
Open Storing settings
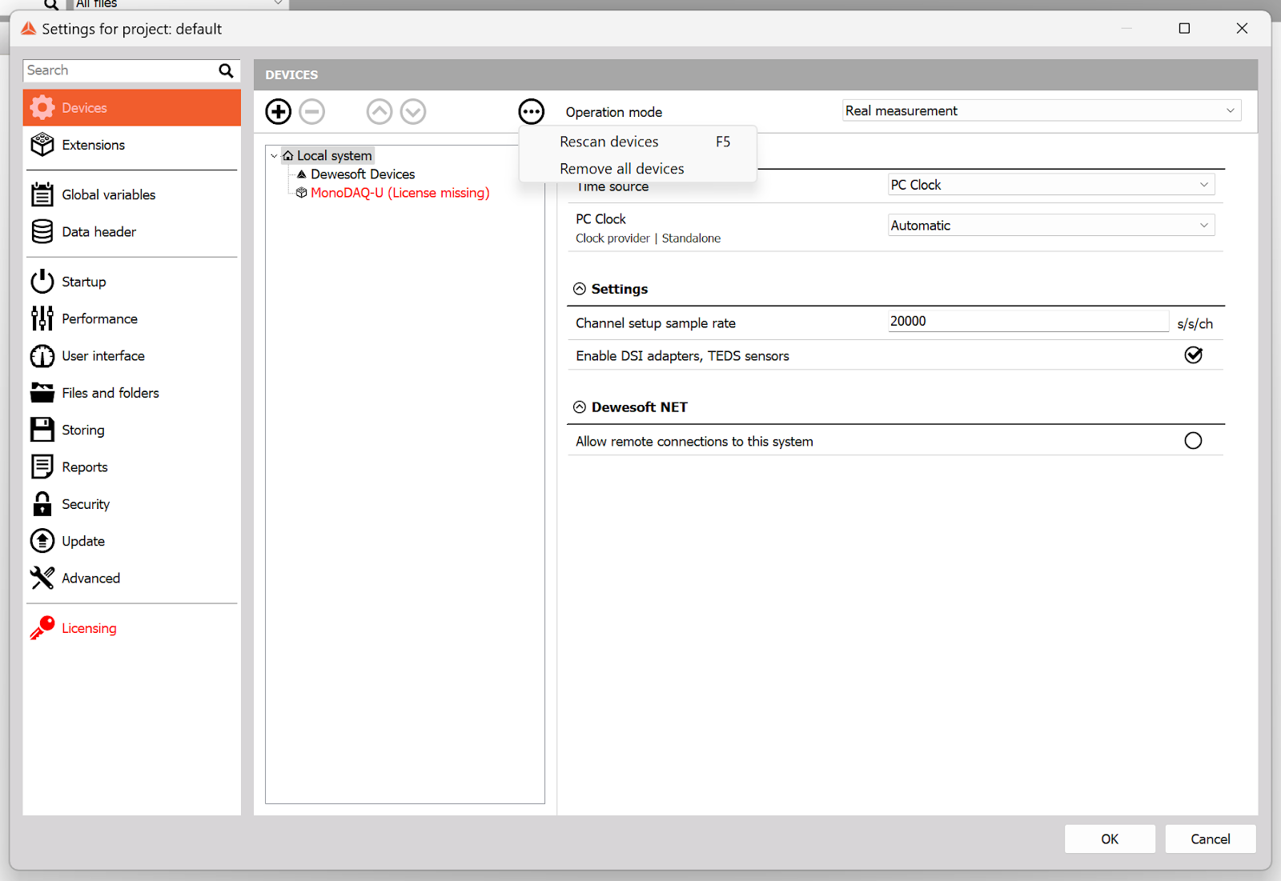[132, 430]
